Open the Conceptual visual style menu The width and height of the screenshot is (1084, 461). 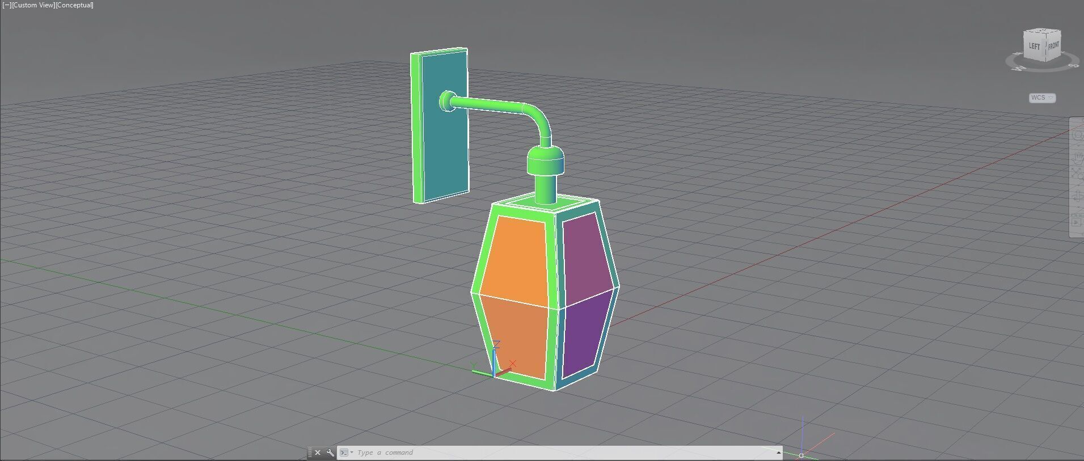pyautogui.click(x=74, y=5)
